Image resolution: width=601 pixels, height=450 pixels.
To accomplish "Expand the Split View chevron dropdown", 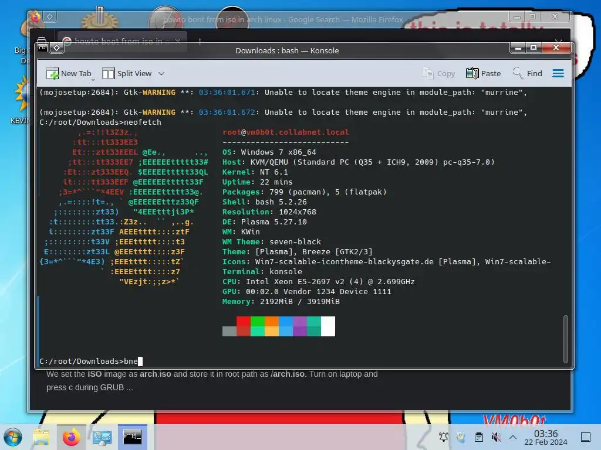I will click(x=161, y=73).
